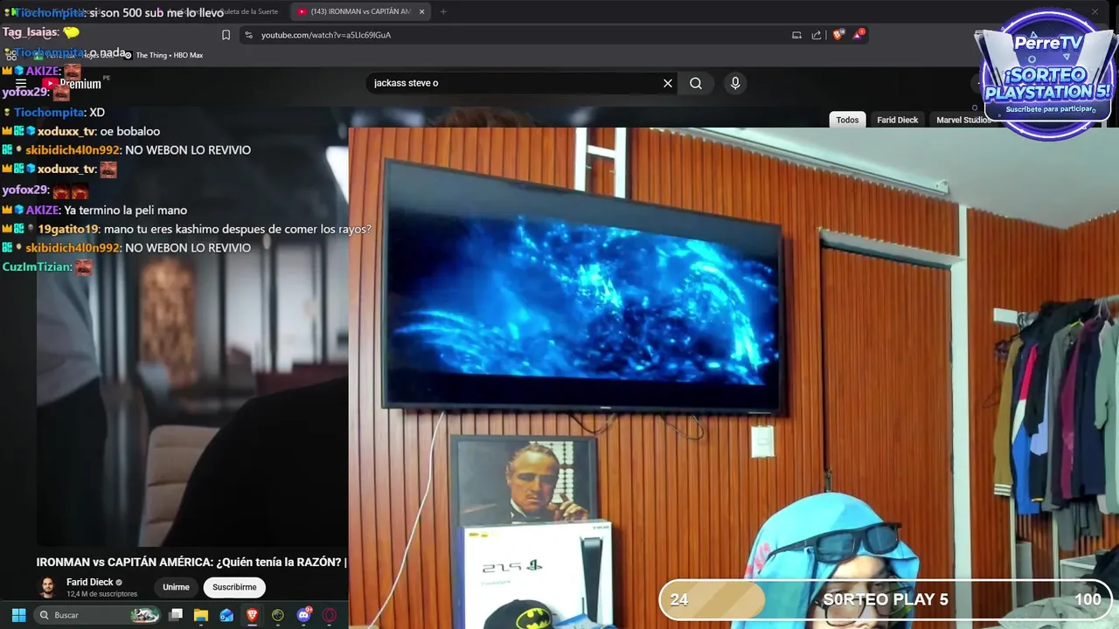Close the IRONMAN vs CAPITÁN AMÉRICA tab
This screenshot has height=629, width=1119.
[422, 11]
